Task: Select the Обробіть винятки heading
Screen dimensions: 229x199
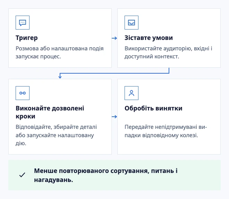Action: tap(153, 108)
